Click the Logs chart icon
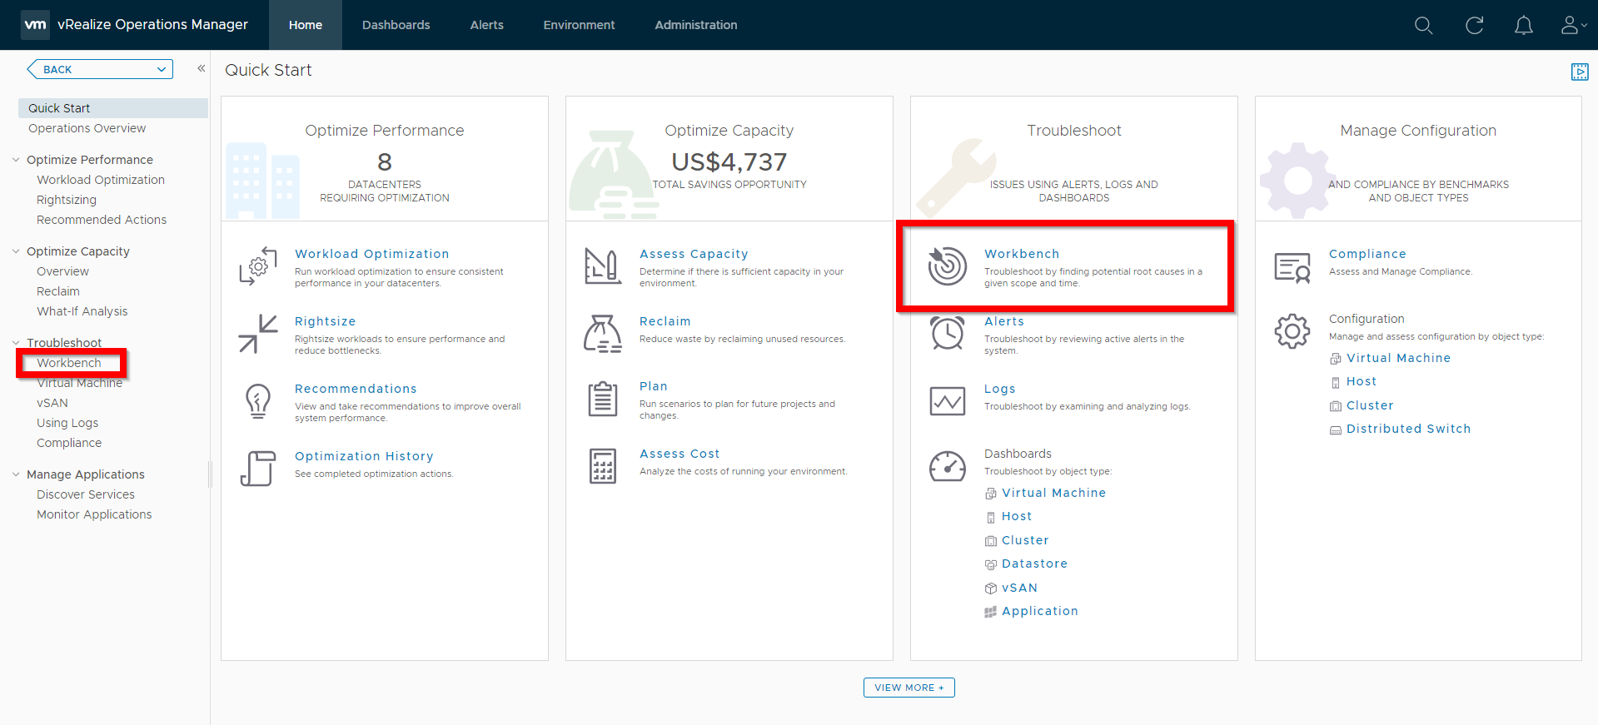 coord(948,401)
